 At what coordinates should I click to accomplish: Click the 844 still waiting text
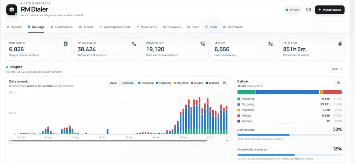pos(304,159)
